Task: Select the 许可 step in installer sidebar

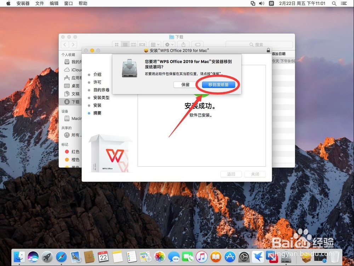Action: [97, 82]
